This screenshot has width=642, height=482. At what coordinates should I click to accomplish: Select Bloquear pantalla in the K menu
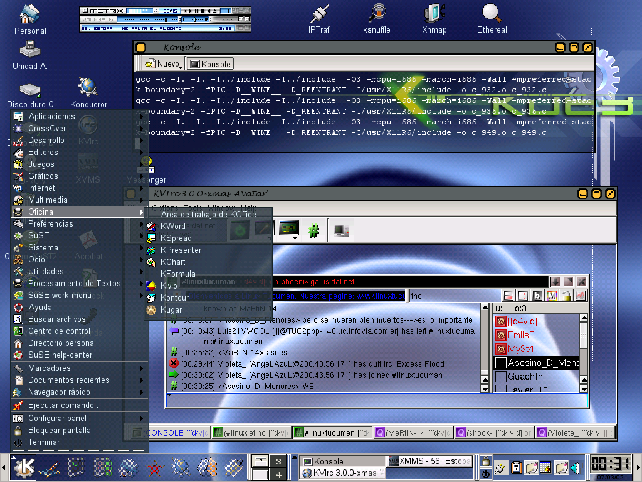78,430
